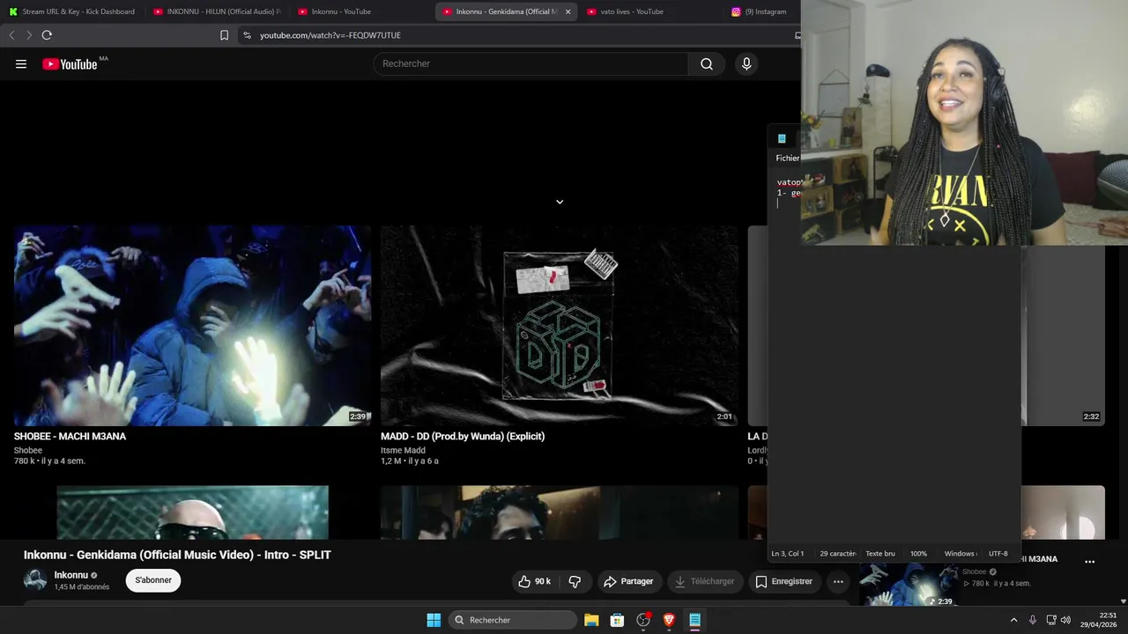
Task: Open the volume icon in the system tray
Action: 1065,620
